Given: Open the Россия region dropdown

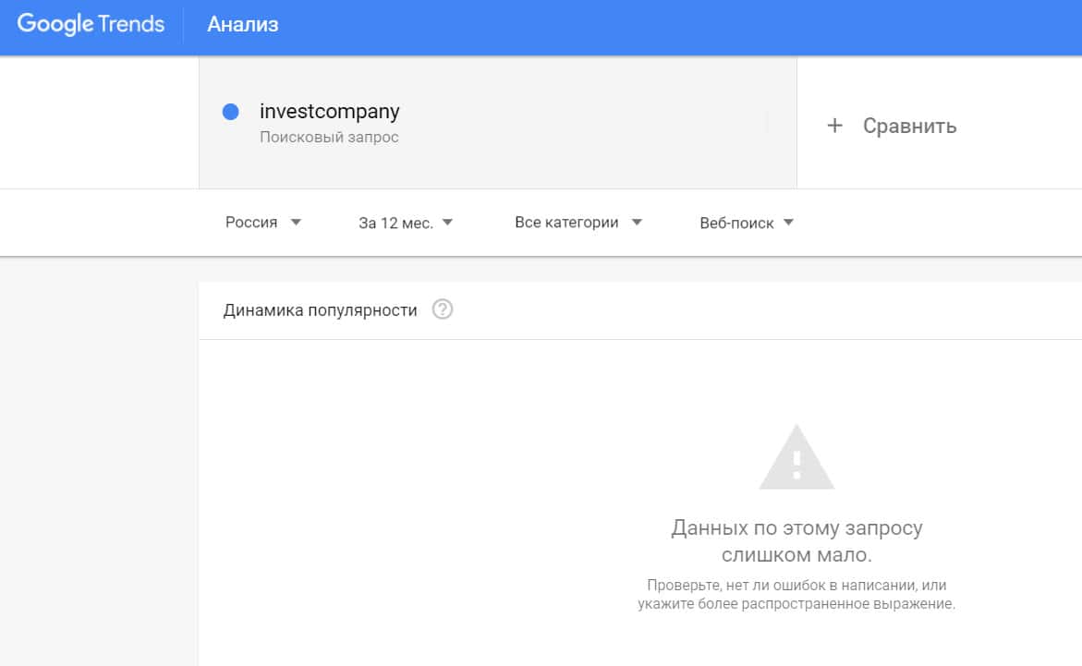Looking at the screenshot, I should pyautogui.click(x=251, y=223).
